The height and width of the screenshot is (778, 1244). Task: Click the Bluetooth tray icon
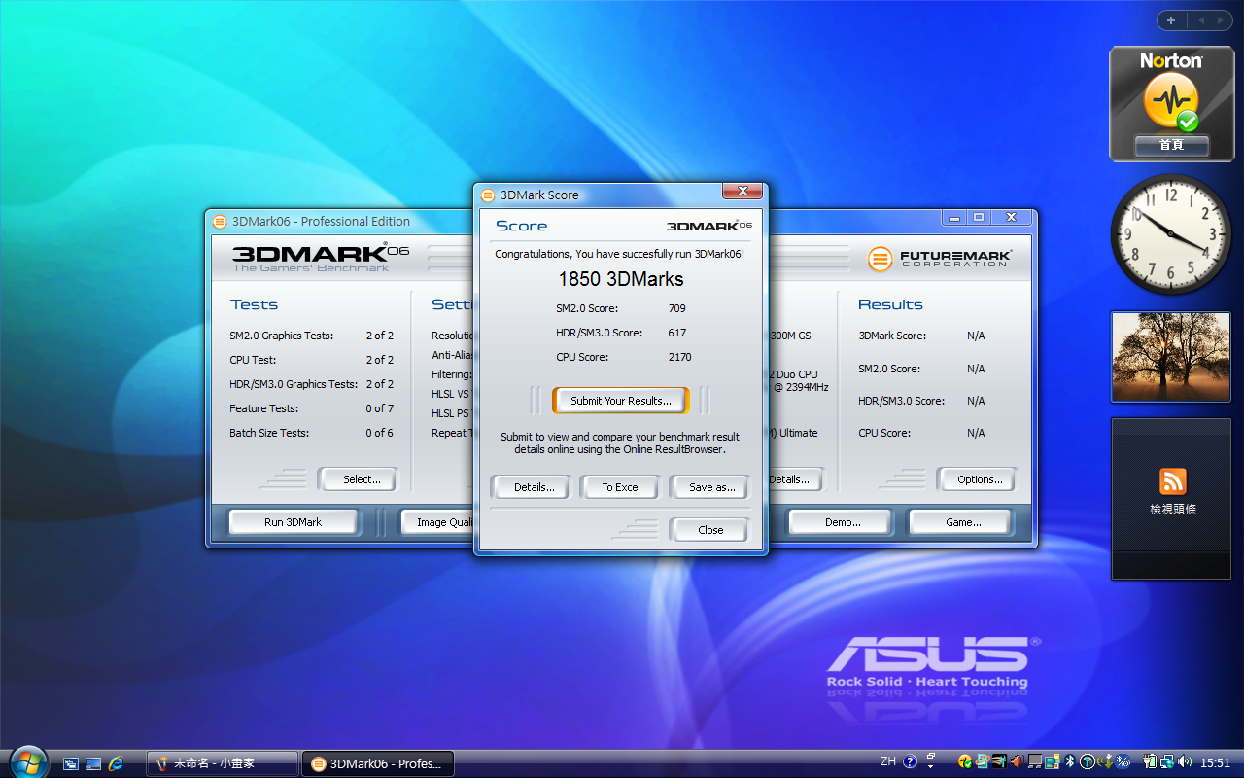pyautogui.click(x=1069, y=761)
